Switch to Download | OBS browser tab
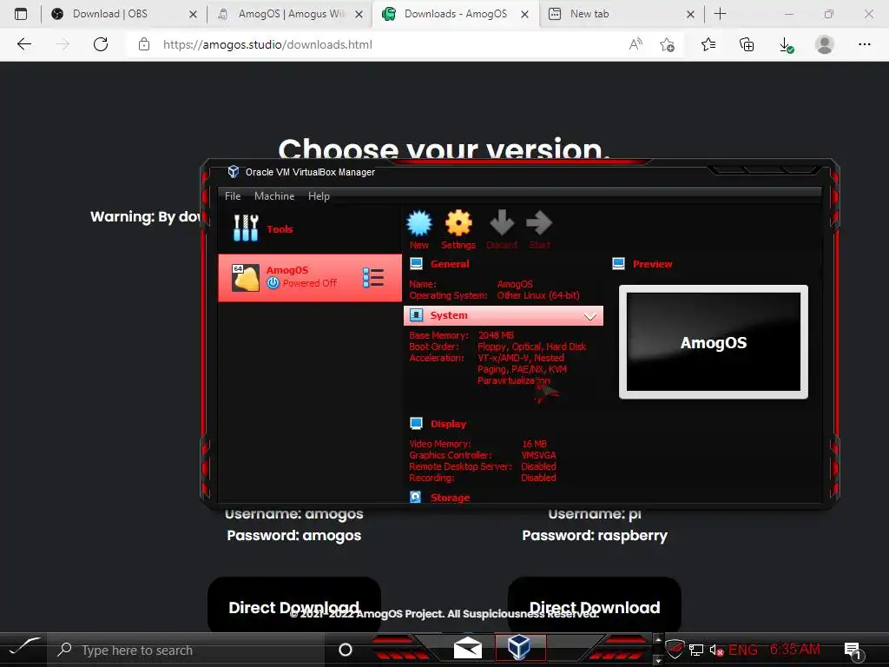This screenshot has width=889, height=667. pyautogui.click(x=125, y=14)
